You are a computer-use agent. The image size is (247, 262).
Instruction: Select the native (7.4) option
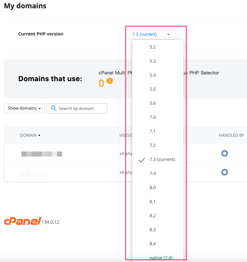coord(161,257)
